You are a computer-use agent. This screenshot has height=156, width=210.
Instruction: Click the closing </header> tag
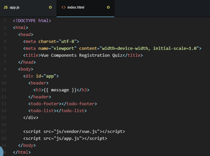point(40,97)
